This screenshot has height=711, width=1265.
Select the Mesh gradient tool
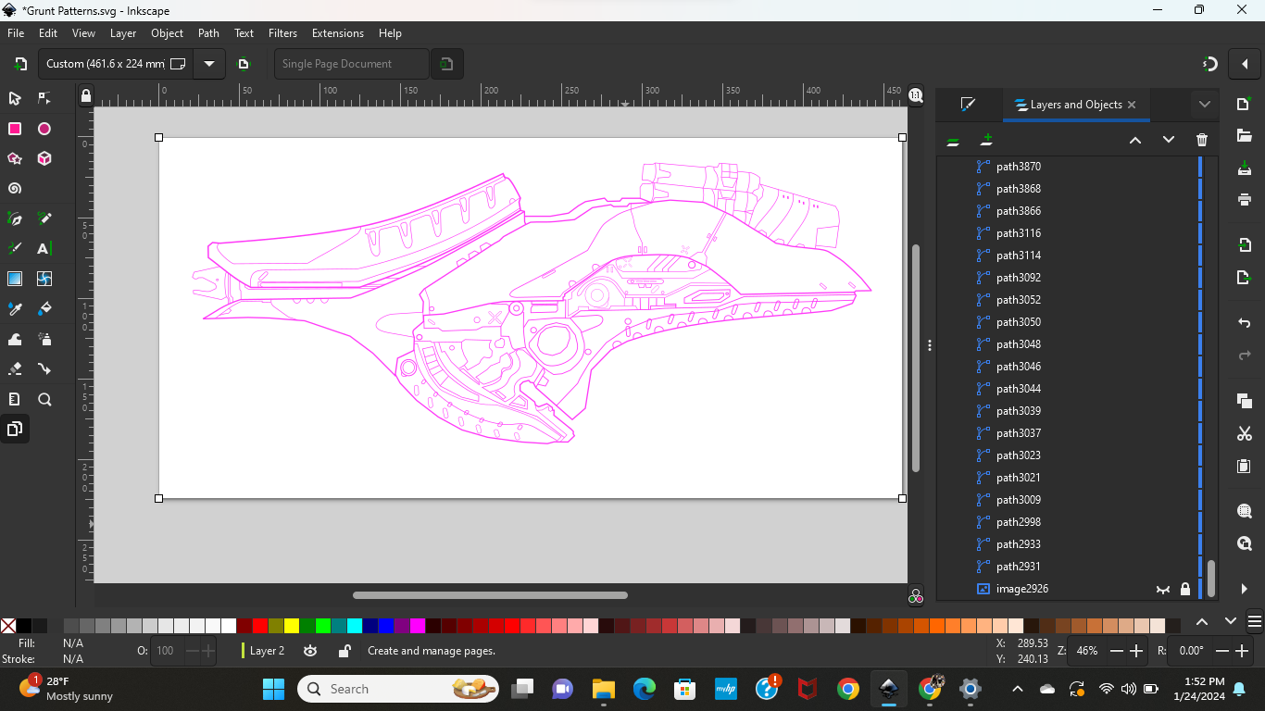(x=44, y=279)
